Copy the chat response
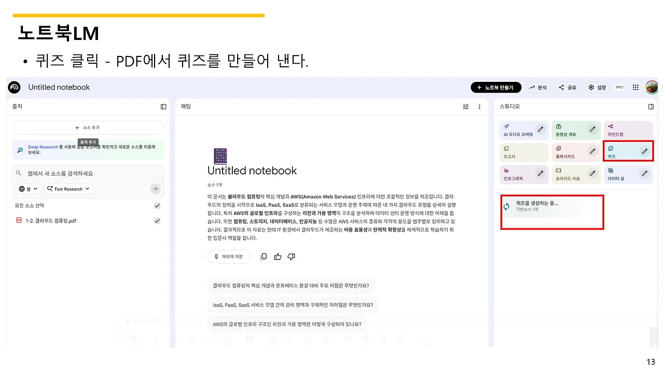Image resolution: width=664 pixels, height=373 pixels. pyautogui.click(x=263, y=256)
